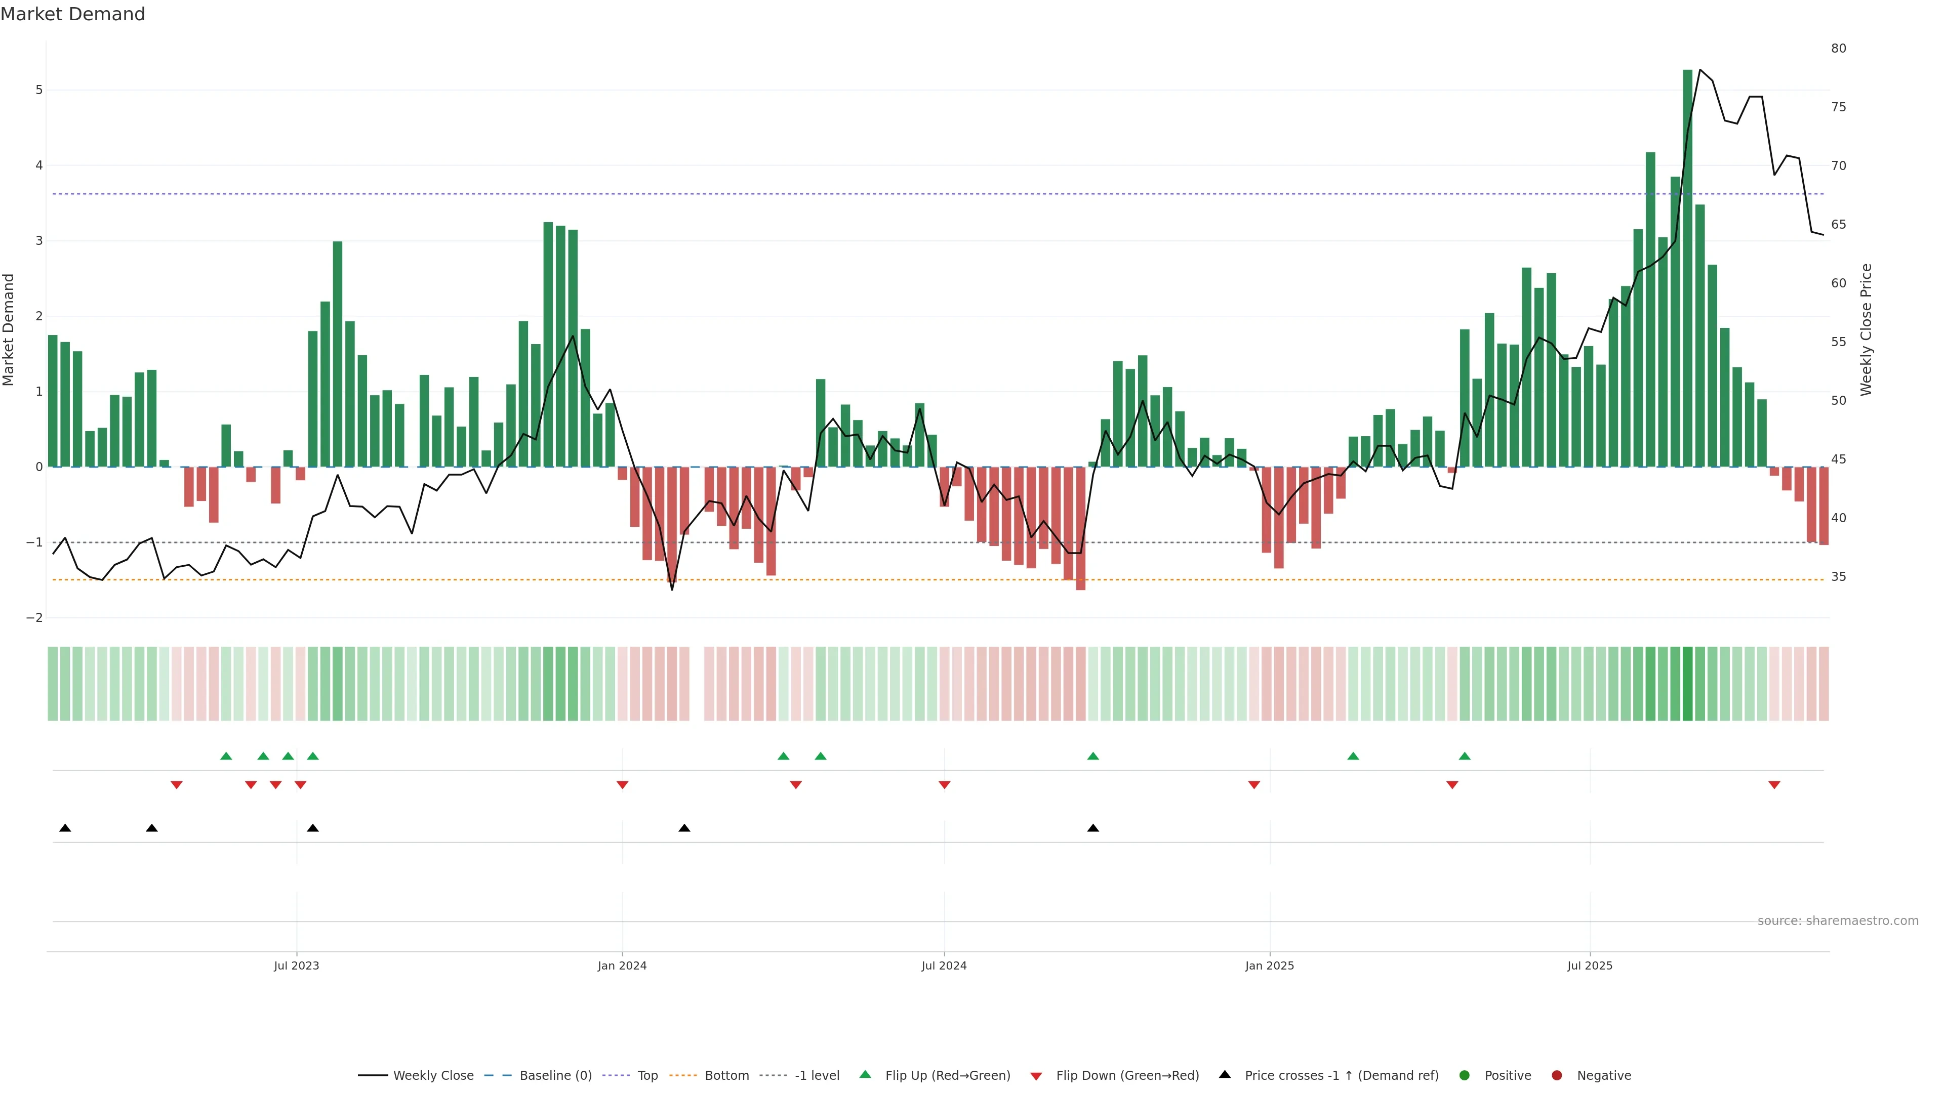
Task: Click the Jul 2023 x-axis label
Action: point(297,966)
